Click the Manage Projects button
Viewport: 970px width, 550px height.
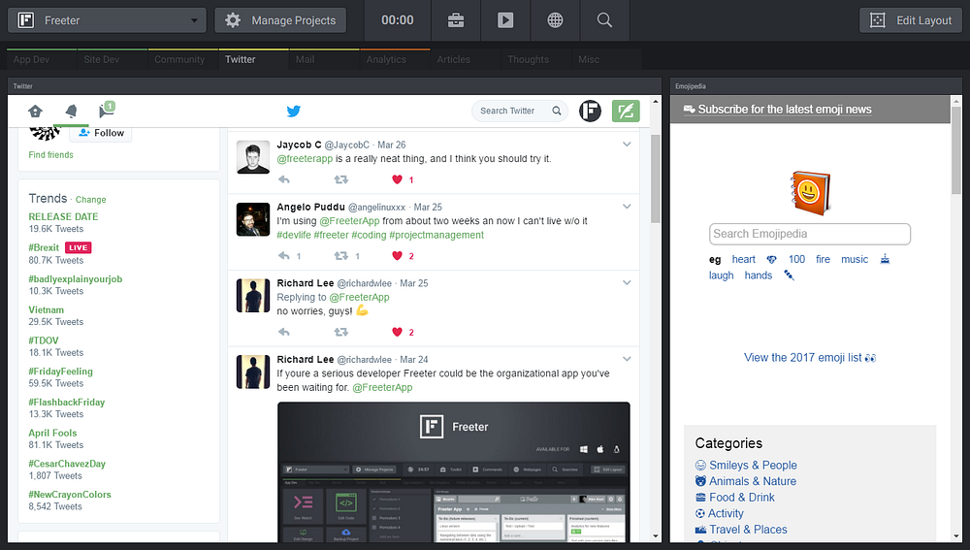point(280,20)
